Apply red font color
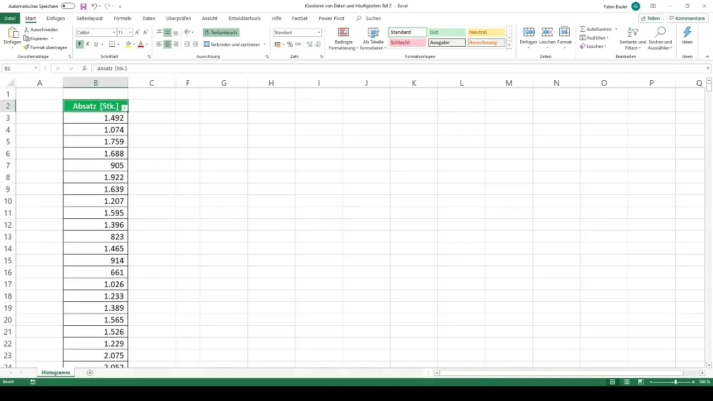Viewport: 713px width, 401px height. click(x=140, y=44)
